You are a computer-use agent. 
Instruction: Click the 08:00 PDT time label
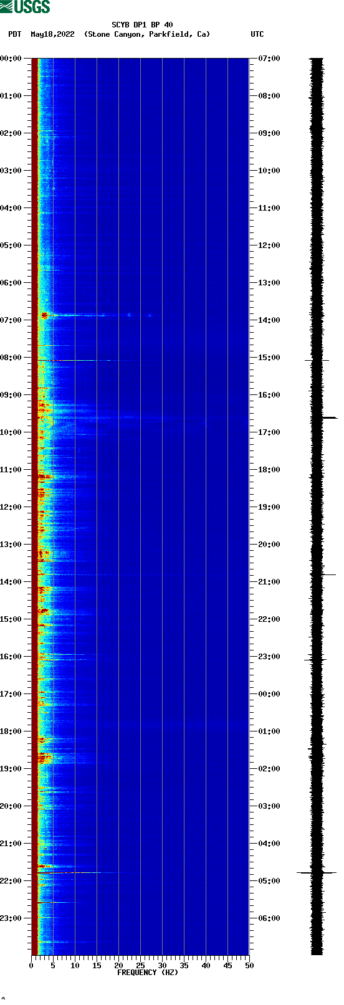(11, 358)
